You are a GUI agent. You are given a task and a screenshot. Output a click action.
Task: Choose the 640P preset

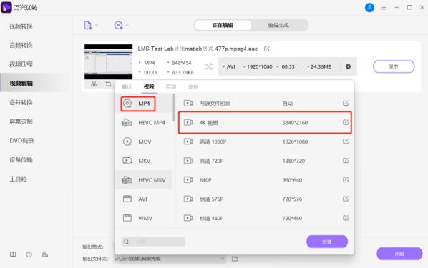tap(265, 180)
